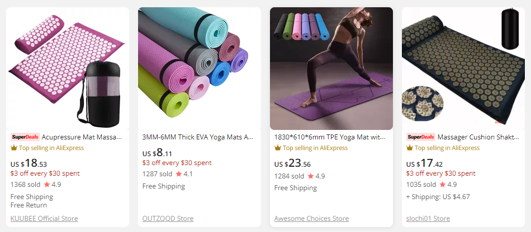View the TPE yoga mat woman image
Viewport: 531px width, 232px height.
(x=331, y=69)
